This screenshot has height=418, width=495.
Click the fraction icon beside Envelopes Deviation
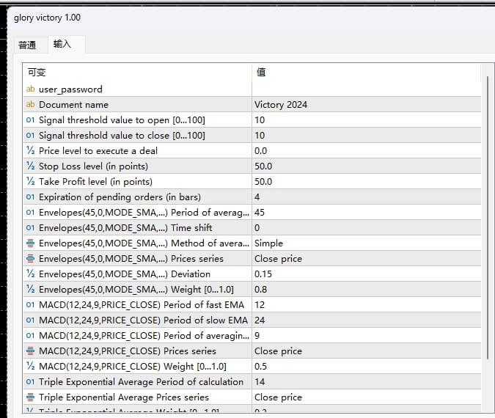30,274
